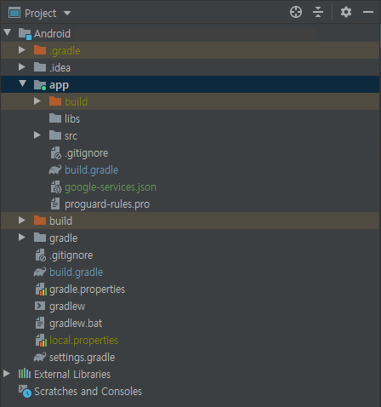Expand the gradle folder arrow
The image size is (381, 407).
click(x=22, y=238)
